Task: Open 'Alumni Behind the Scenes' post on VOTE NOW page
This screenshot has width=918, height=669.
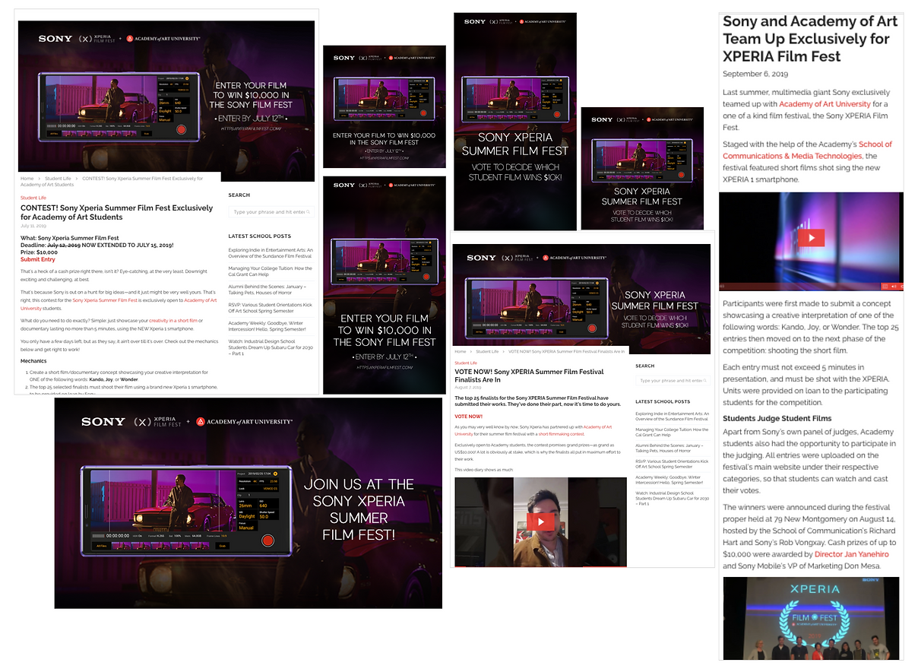Action: coord(671,448)
